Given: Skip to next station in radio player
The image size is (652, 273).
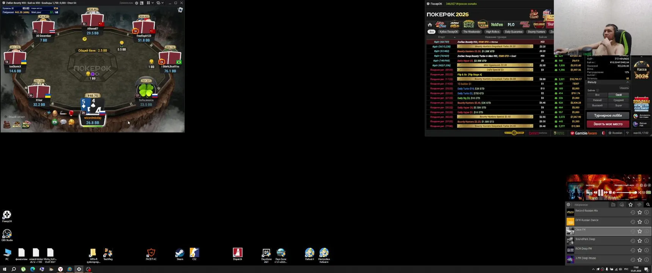Looking at the screenshot, I should coord(606,193).
